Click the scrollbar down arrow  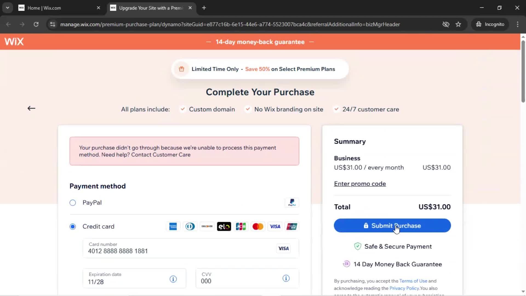523,292
